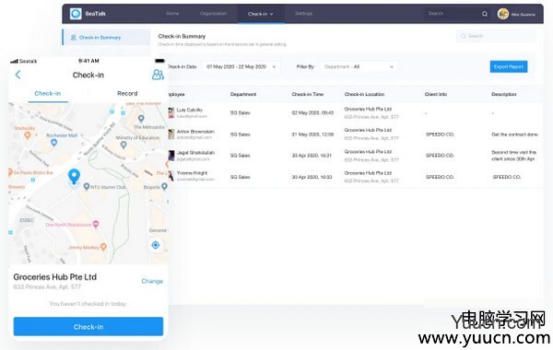Viewport: 553px width, 350px height.
Task: Click the 02 May 2020, 09:43 check-in time
Action: click(312, 112)
